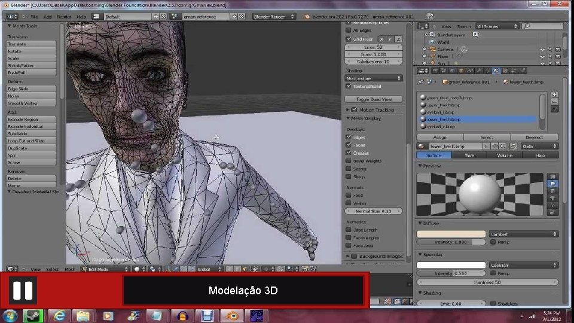Switch to the Wire material tab
Screen dimensions: 574x323
click(x=469, y=156)
